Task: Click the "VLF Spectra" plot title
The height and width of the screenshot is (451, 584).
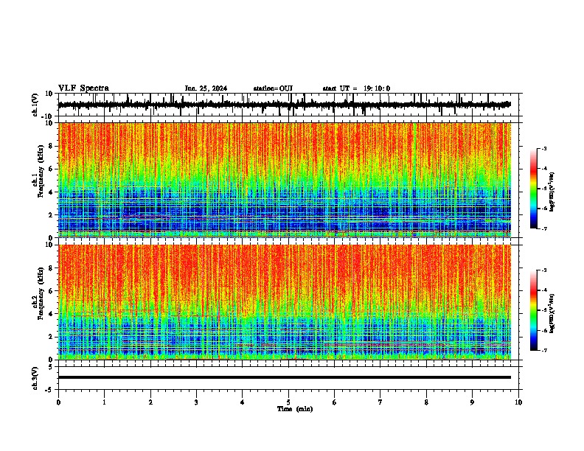Action: (83, 88)
